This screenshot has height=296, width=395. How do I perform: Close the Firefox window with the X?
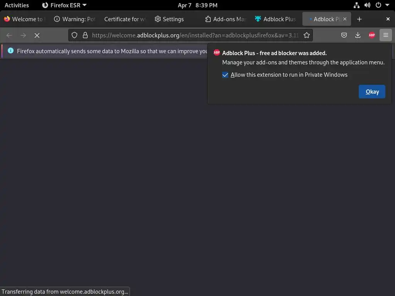coord(388,19)
